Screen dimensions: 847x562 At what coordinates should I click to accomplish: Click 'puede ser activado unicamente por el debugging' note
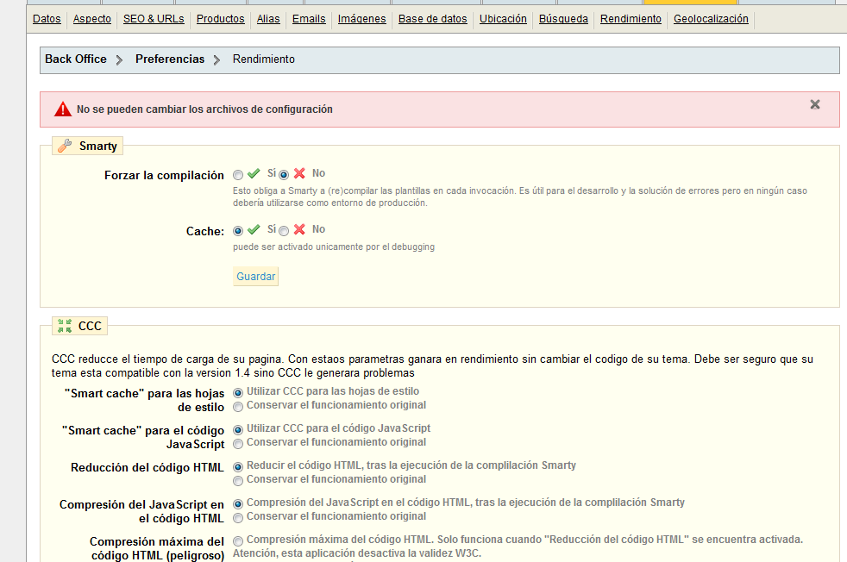pyautogui.click(x=334, y=247)
